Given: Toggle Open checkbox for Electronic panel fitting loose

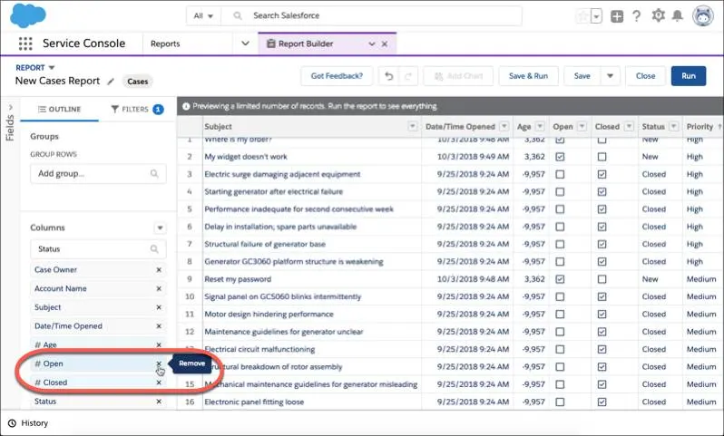Looking at the screenshot, I should 560,402.
